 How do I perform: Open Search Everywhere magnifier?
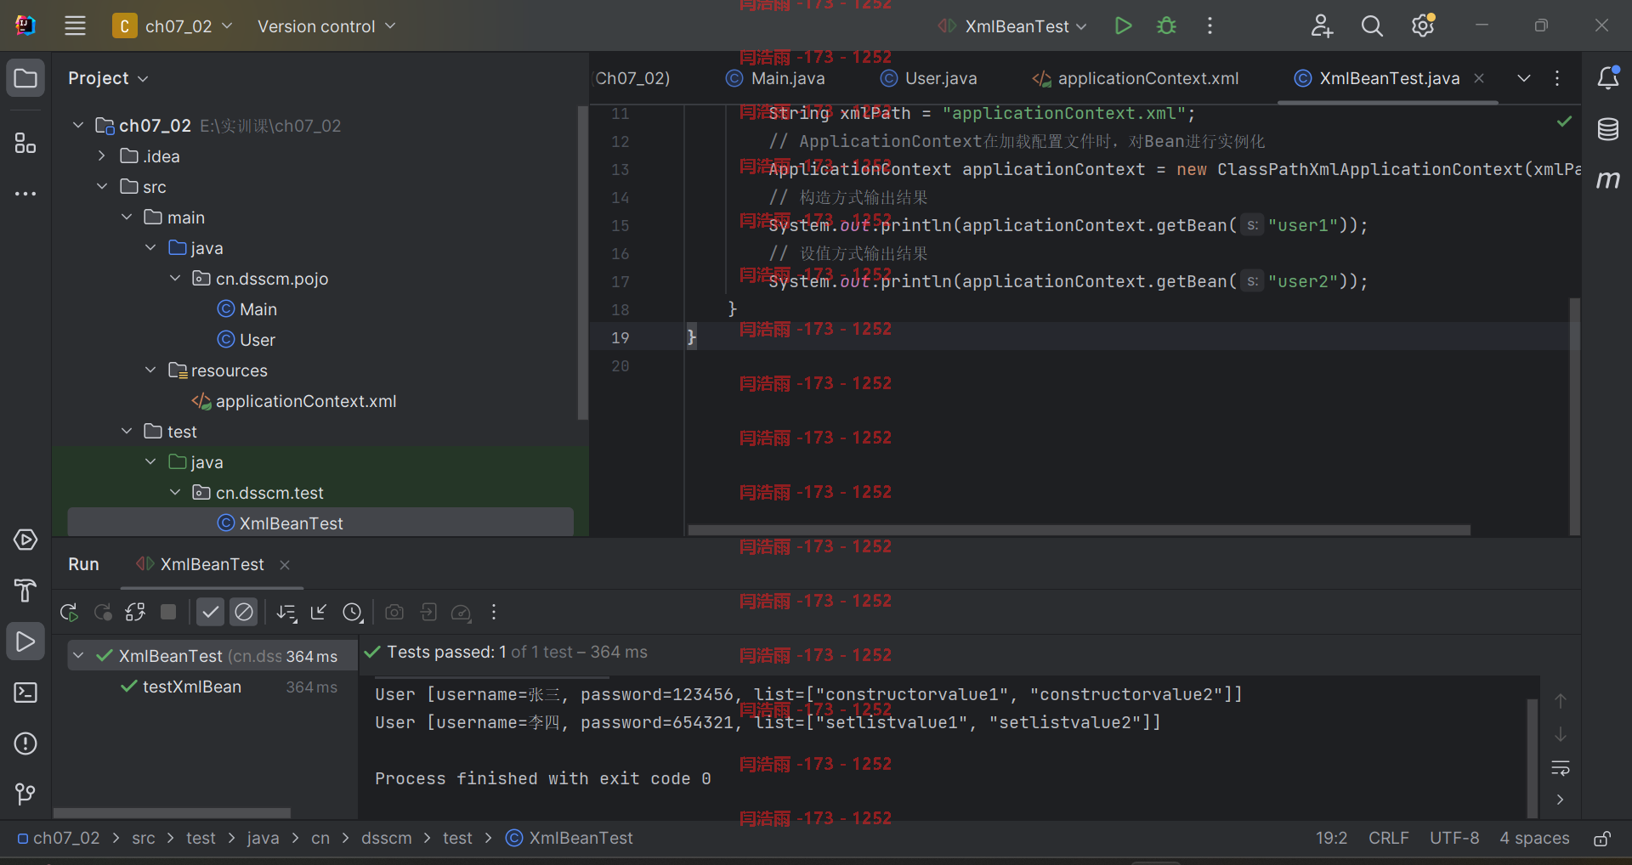[1372, 25]
